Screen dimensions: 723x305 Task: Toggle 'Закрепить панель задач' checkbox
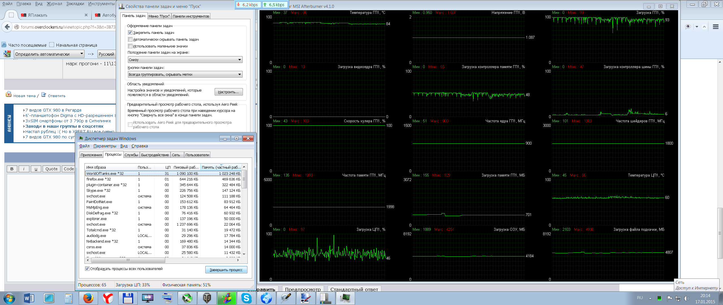pos(130,33)
